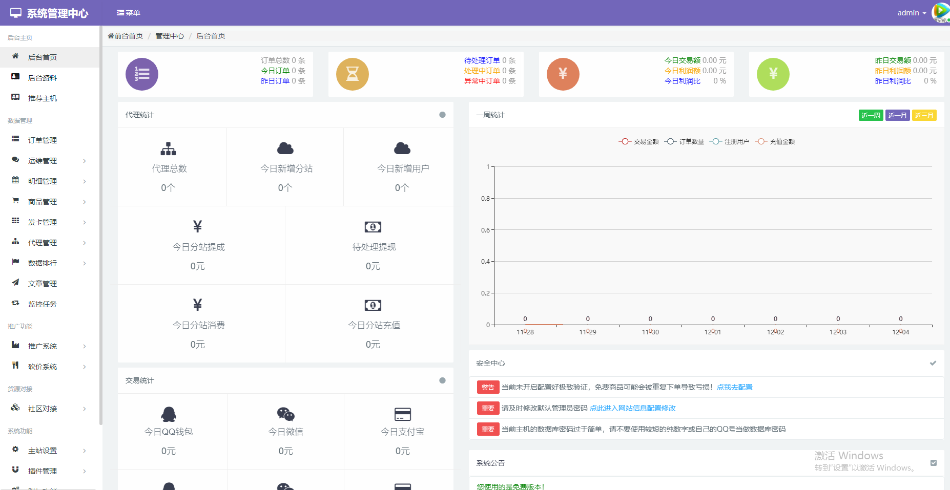Viewport: 950px width, 490px height.
Task: Select the 文章管理 article management icon
Action: pos(15,283)
